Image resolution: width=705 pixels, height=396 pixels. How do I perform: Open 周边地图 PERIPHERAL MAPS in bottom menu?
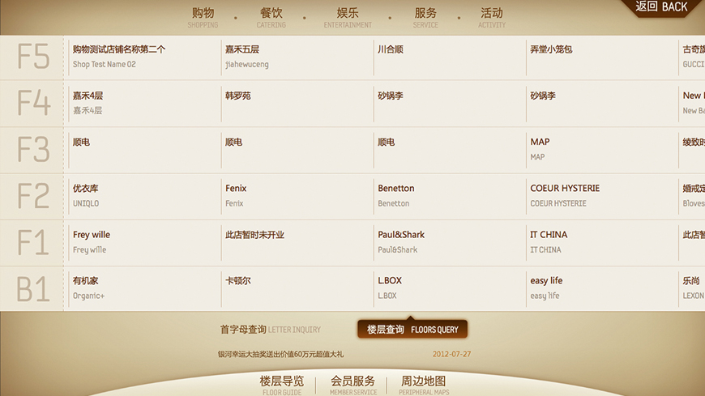(424, 385)
